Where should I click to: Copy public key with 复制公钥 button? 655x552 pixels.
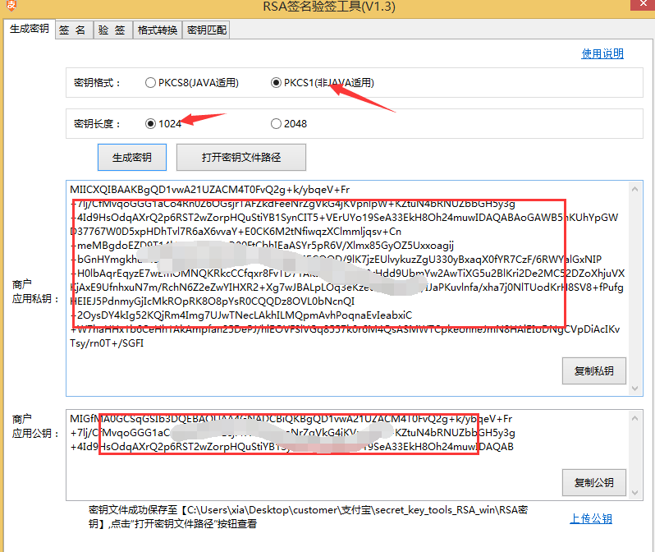click(x=594, y=482)
